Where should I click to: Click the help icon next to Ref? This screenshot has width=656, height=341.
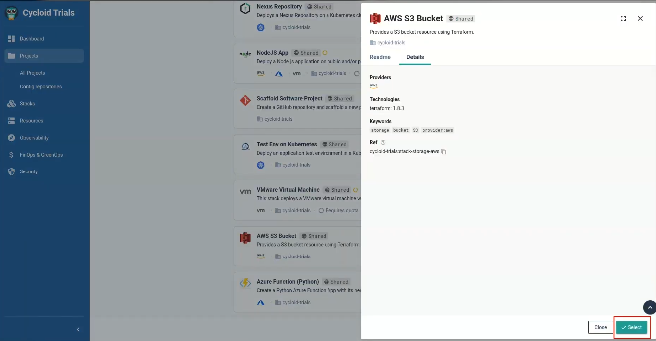[x=383, y=143]
